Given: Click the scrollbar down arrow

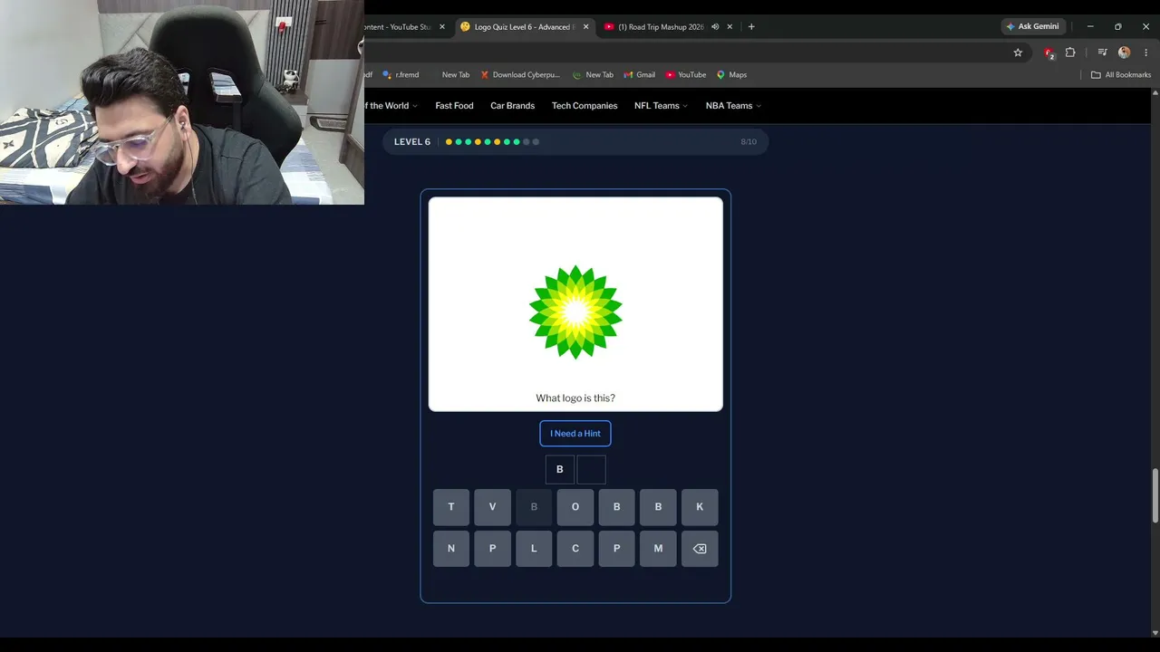Looking at the screenshot, I should (x=1154, y=632).
